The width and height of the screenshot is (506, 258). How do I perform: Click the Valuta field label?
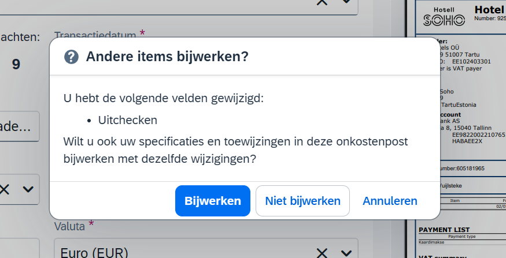(x=69, y=226)
